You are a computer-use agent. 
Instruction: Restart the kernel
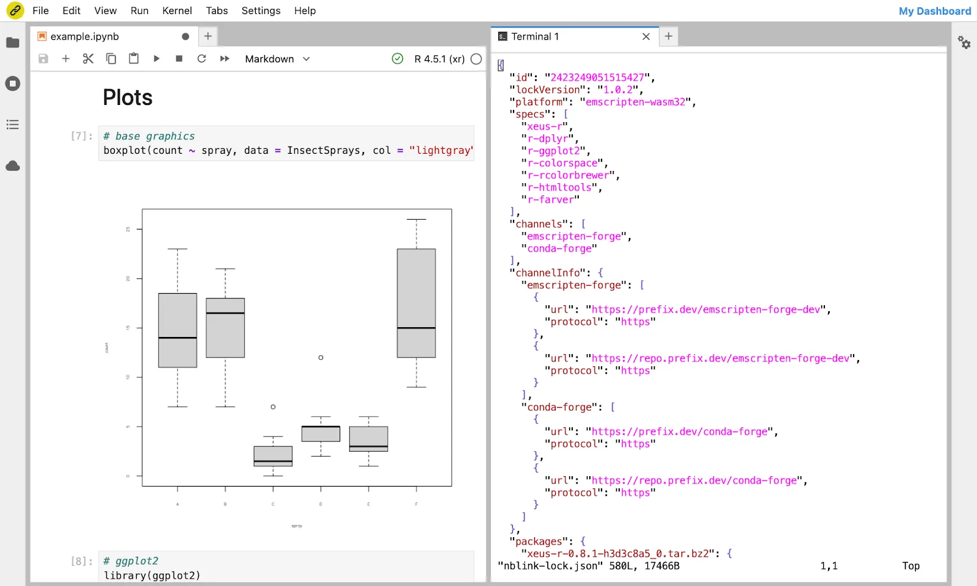coord(202,59)
